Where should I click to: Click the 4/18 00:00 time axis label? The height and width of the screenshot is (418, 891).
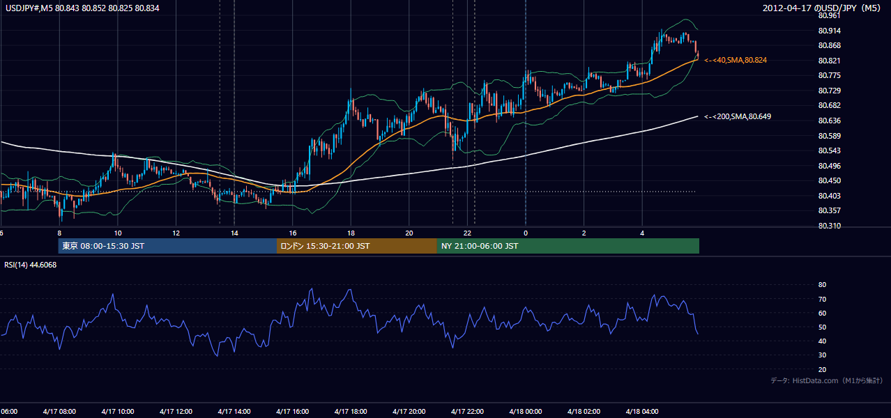(x=526, y=411)
